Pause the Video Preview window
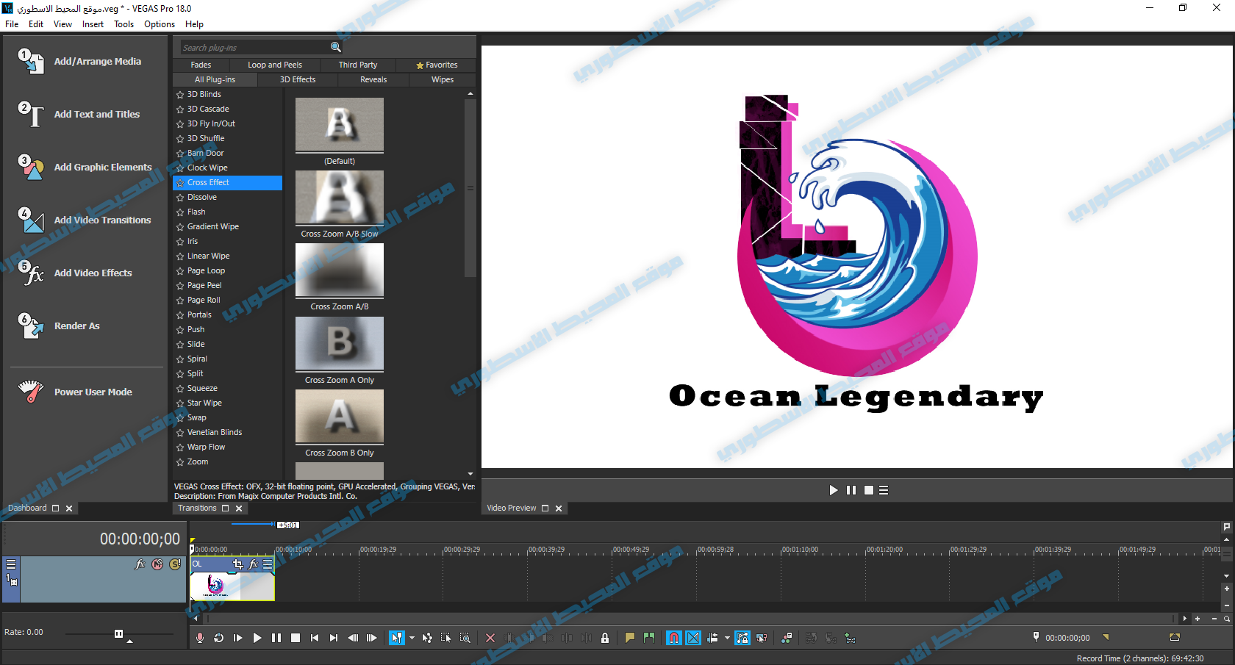The height and width of the screenshot is (665, 1235). click(851, 490)
